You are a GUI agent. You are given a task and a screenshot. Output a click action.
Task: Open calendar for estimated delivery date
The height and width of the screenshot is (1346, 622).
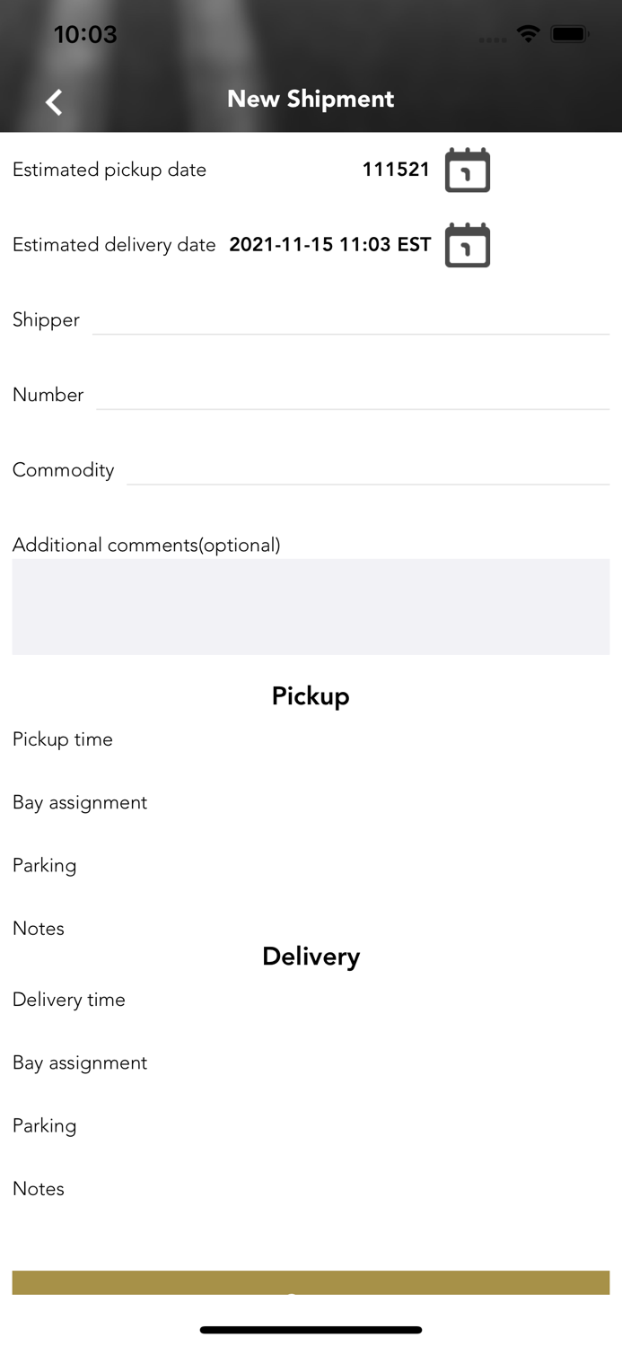[x=468, y=245]
